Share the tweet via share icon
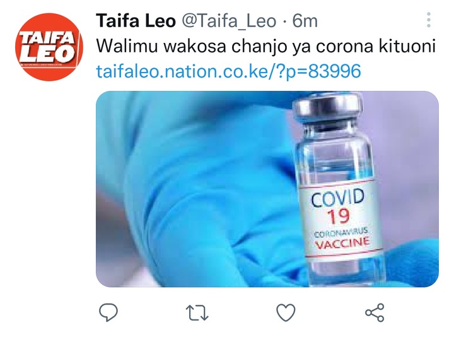Image resolution: width=454 pixels, height=337 pixels. point(375,312)
